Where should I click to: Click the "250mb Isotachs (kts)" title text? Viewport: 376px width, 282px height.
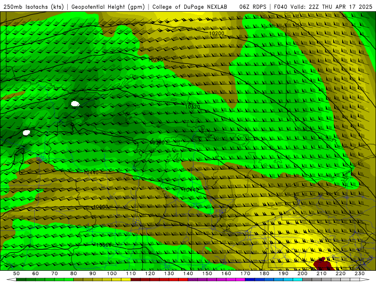pyautogui.click(x=33, y=7)
